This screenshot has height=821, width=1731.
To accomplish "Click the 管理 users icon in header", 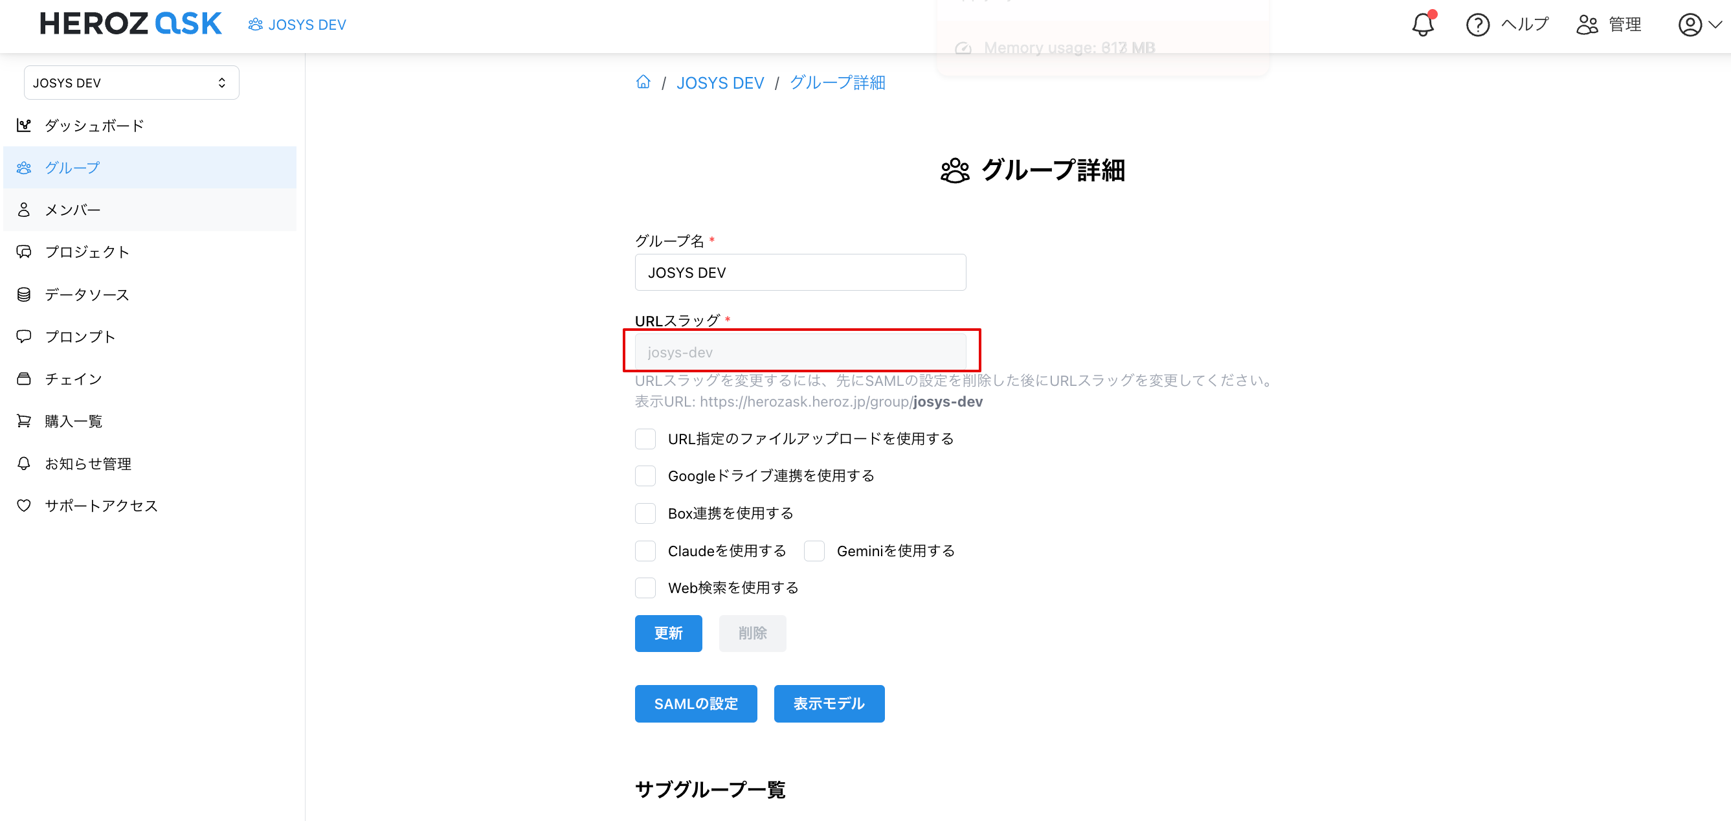I will [1587, 25].
